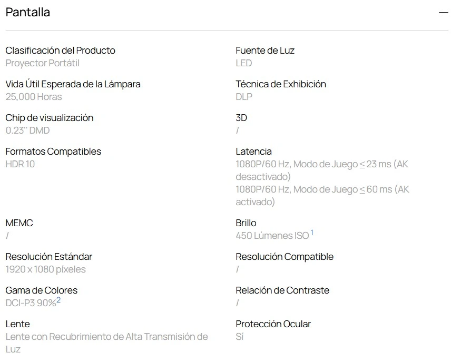Click the HDR 10 value
The width and height of the screenshot is (451, 363).
tap(20, 164)
